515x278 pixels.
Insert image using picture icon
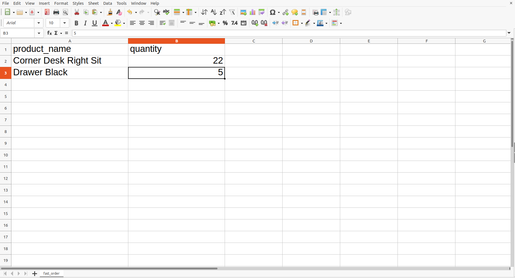click(243, 12)
